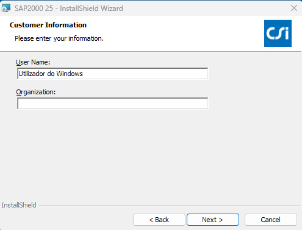302x230 pixels.
Task: Proceed with the Next > button
Action: 213,220
